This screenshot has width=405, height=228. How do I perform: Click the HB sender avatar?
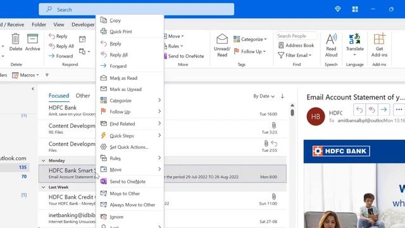coord(316,117)
